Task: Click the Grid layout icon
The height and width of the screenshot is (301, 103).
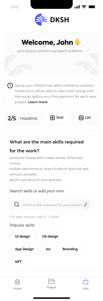Action: (x=52, y=118)
